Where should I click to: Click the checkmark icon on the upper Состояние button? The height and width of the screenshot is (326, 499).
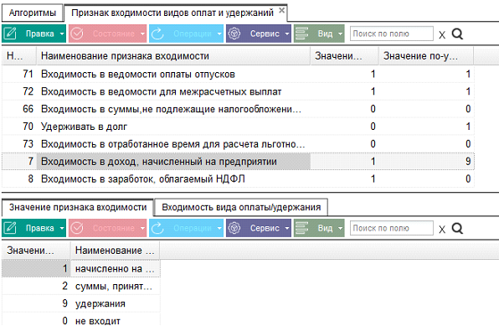tap(77, 34)
